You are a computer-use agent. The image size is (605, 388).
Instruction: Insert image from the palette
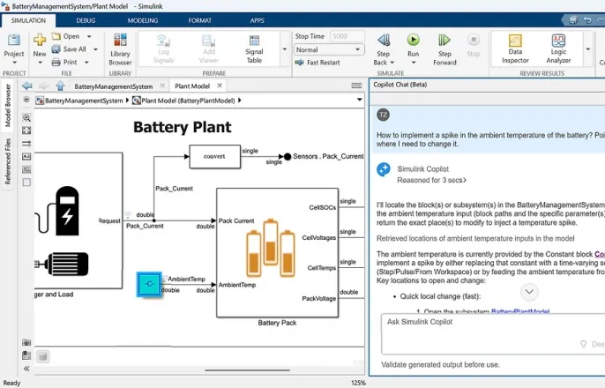(26, 169)
